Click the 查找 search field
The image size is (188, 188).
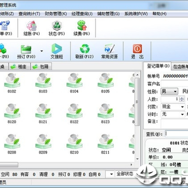pos(176,134)
